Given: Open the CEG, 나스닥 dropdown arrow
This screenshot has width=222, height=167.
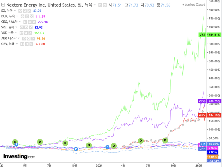Looking at the screenshot, I should point(20,22).
